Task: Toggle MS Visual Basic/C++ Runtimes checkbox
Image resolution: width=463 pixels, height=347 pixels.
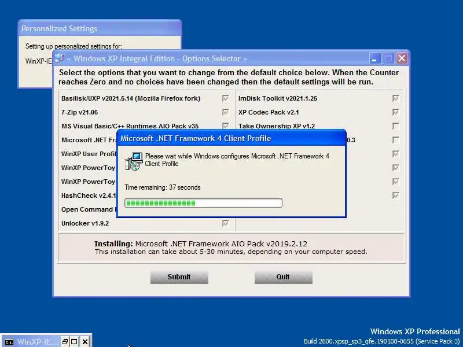Action: click(225, 126)
